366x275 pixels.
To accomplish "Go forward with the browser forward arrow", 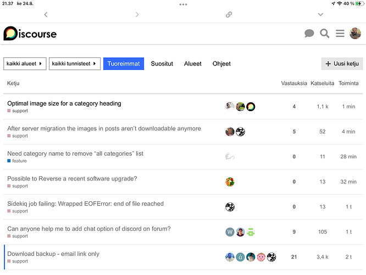I will click(137, 14).
